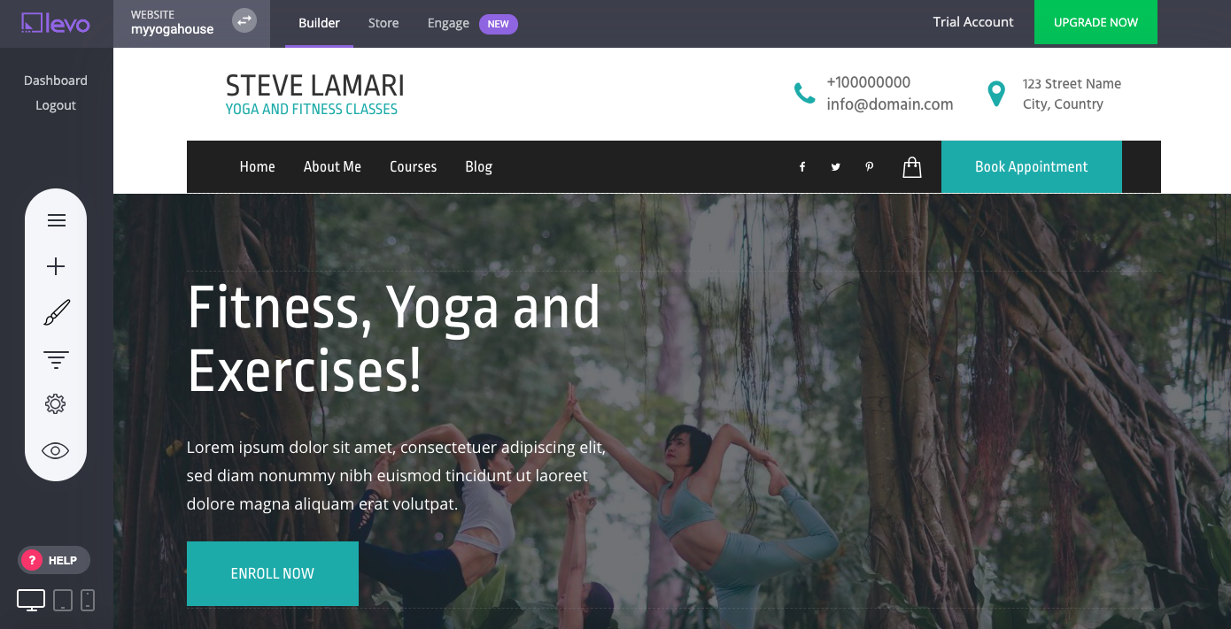
Task: Select the paintbrush design icon
Action: click(56, 312)
